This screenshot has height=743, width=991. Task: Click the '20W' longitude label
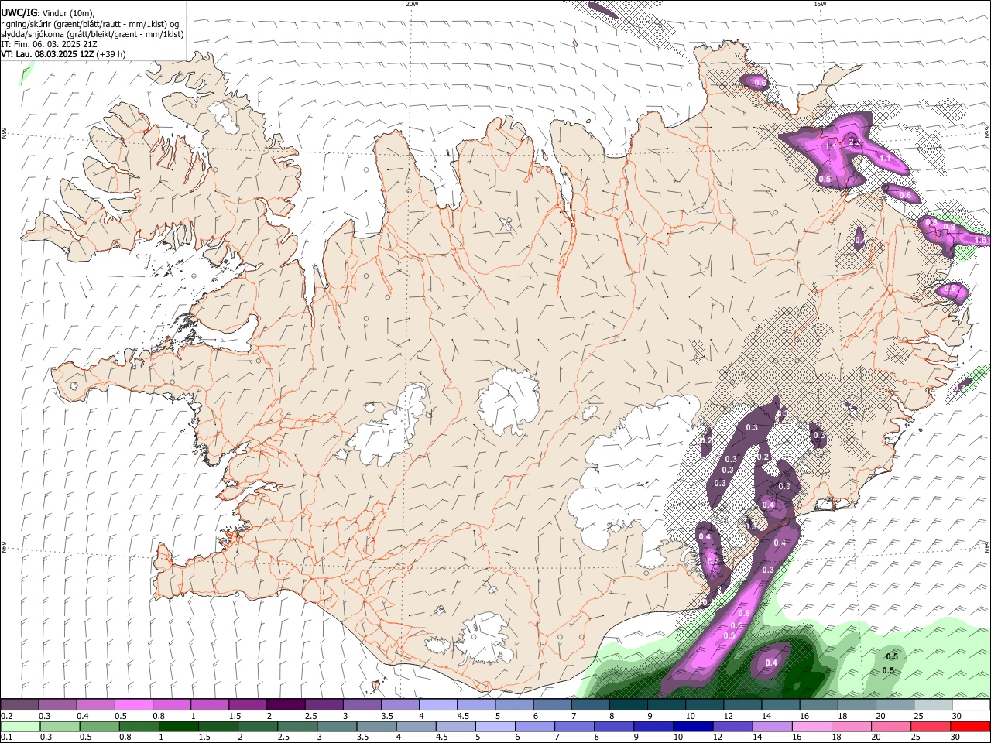412,4
